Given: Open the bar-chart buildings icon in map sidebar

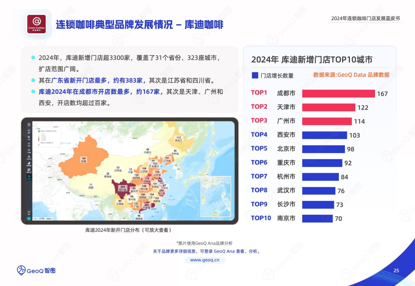Looking at the screenshot, I should pyautogui.click(x=29, y=163).
